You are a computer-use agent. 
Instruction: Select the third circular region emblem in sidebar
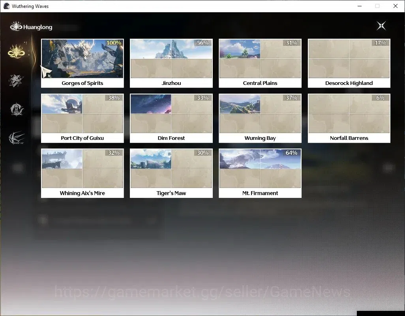click(x=17, y=109)
